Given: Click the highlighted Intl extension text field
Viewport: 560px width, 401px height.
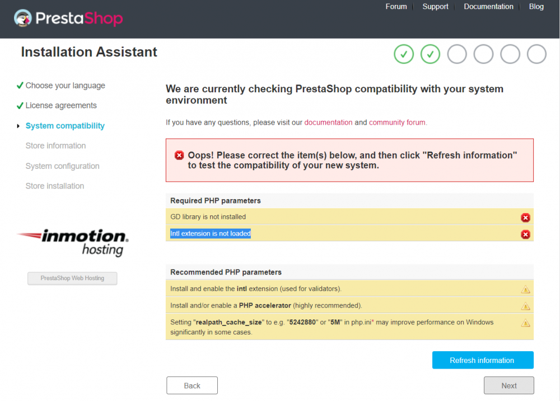Looking at the screenshot, I should tap(210, 233).
